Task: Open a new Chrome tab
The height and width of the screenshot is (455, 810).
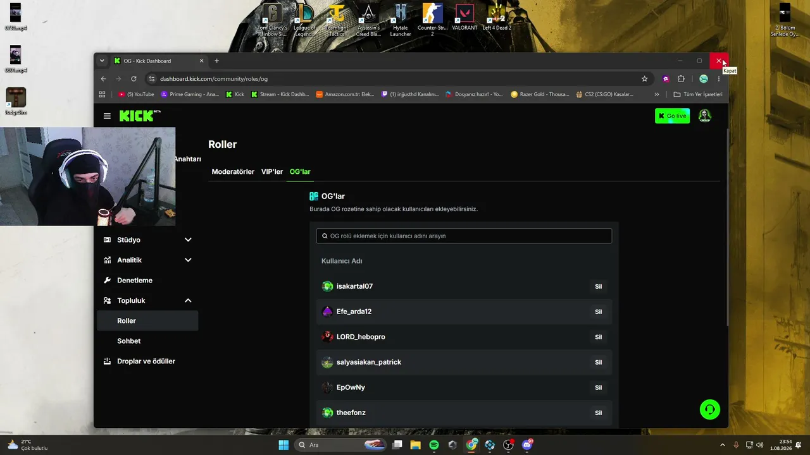Action: 216,61
